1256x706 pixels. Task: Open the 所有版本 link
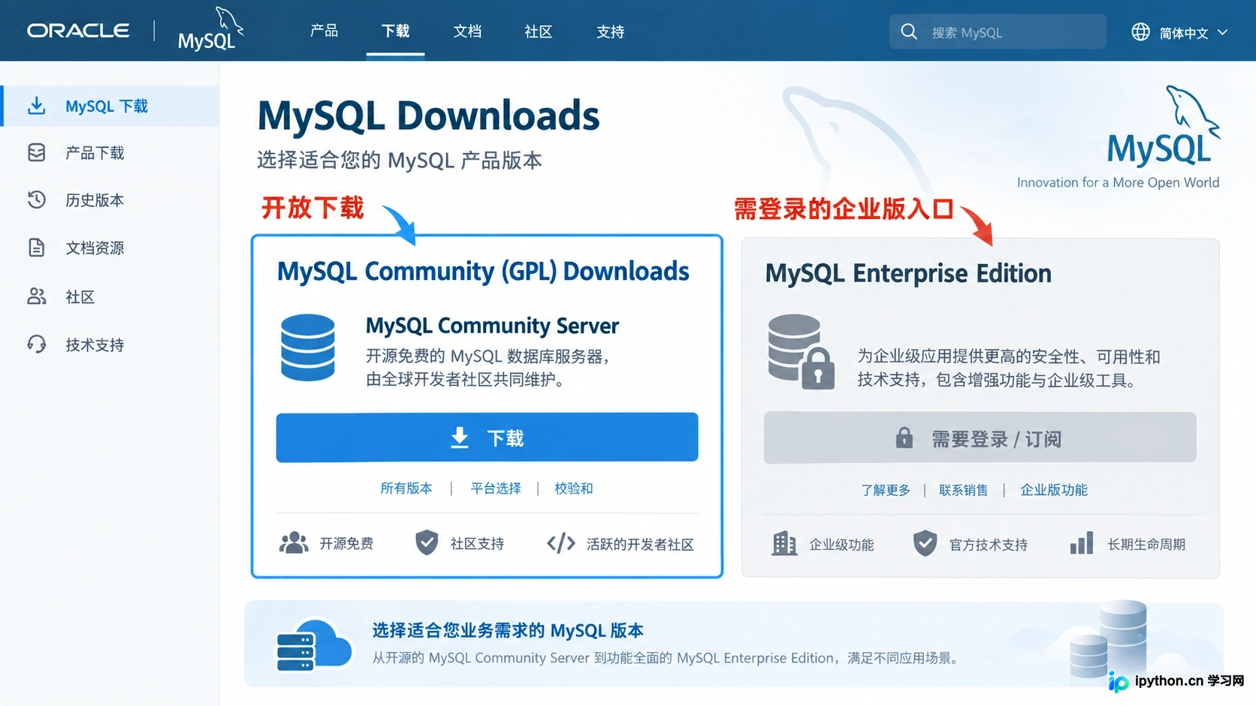(x=406, y=488)
